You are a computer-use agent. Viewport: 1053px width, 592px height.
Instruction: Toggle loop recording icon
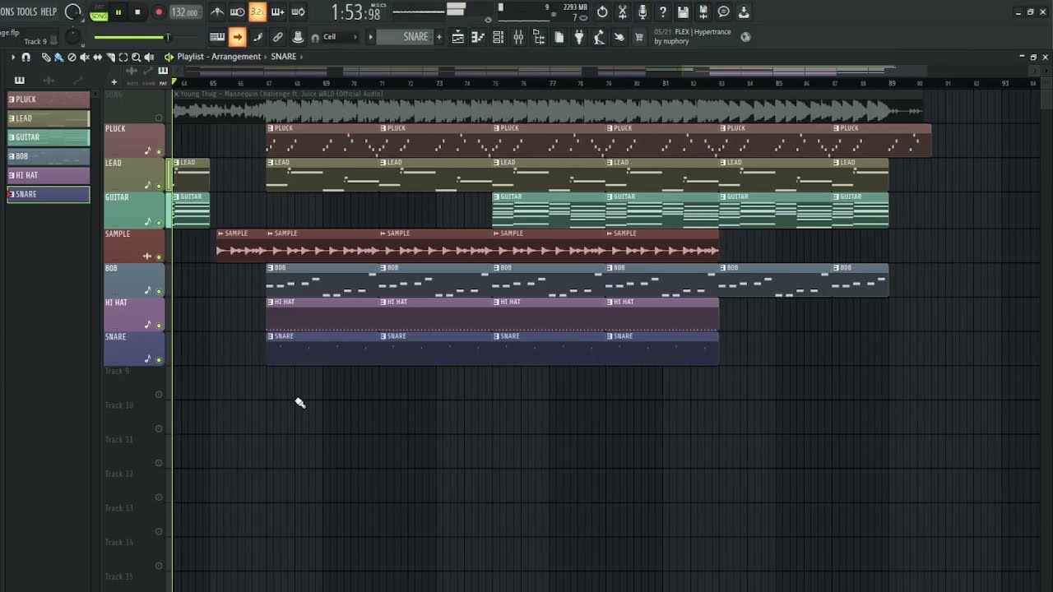[298, 12]
